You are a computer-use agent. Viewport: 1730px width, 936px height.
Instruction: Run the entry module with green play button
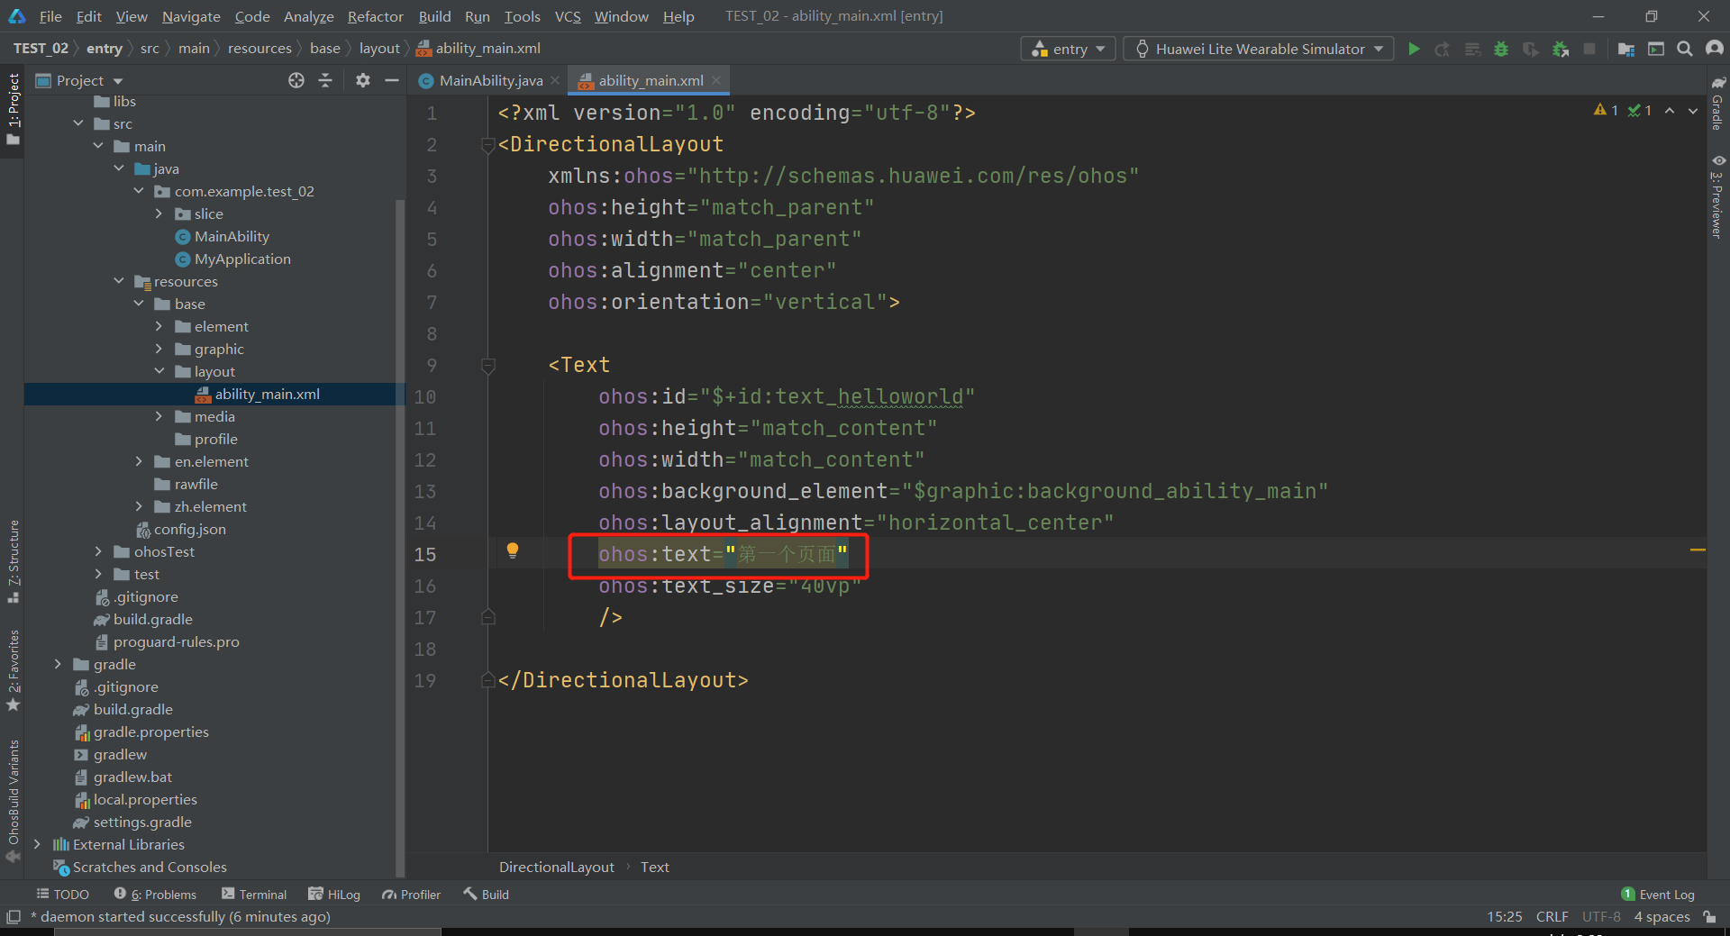coord(1414,49)
